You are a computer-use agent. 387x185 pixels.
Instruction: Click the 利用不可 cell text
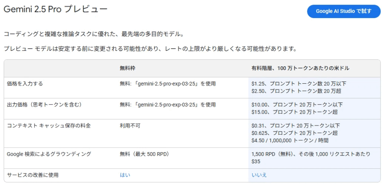[130, 126]
